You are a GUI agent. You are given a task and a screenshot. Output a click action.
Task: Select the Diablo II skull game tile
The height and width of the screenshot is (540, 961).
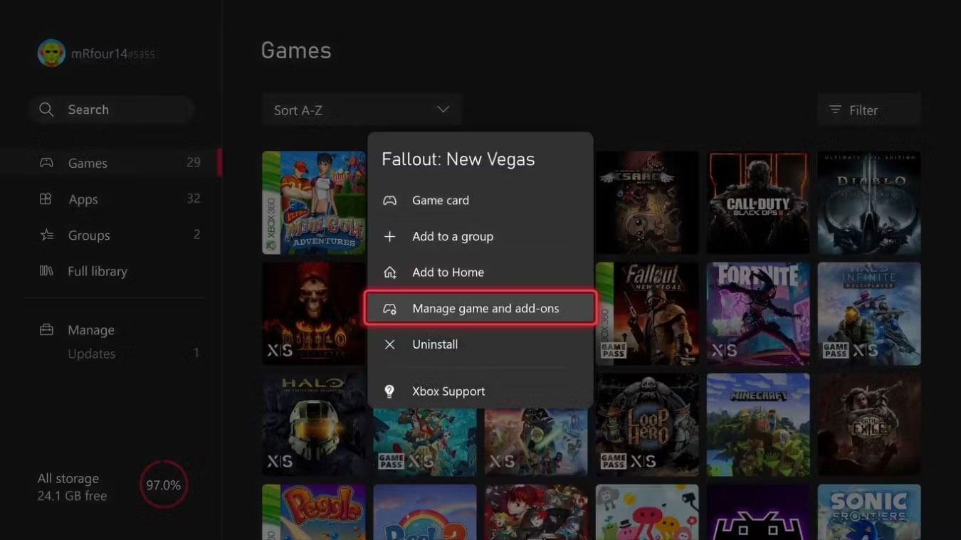coord(314,314)
